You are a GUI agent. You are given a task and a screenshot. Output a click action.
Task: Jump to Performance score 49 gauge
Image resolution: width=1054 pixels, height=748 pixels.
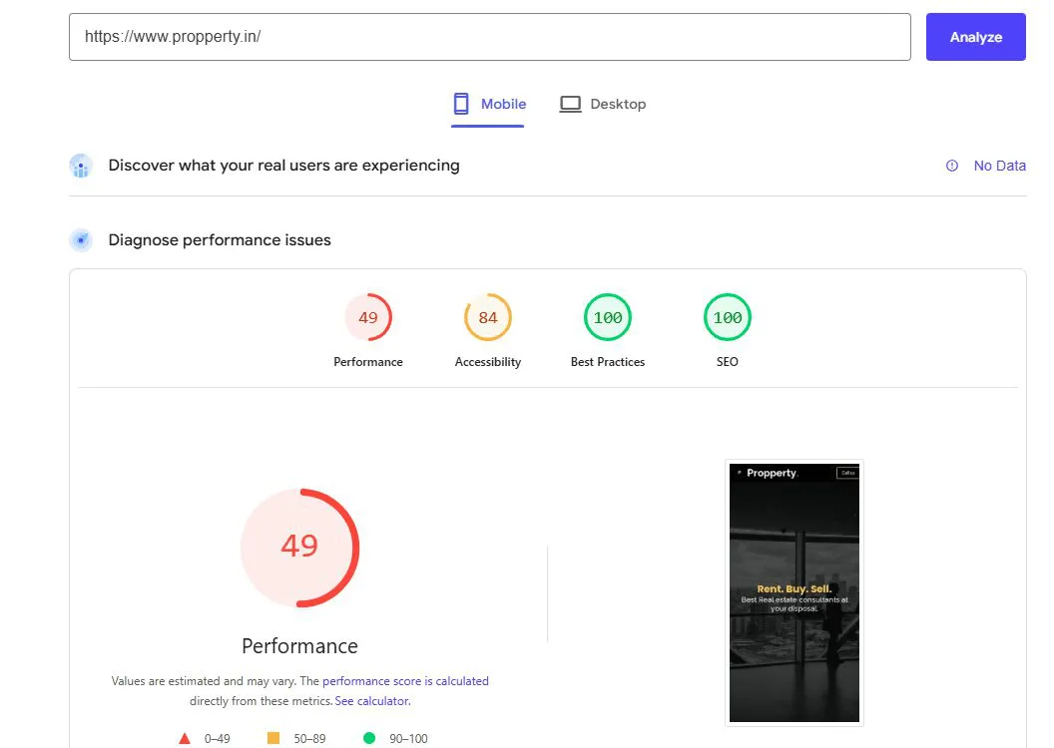pyautogui.click(x=367, y=317)
